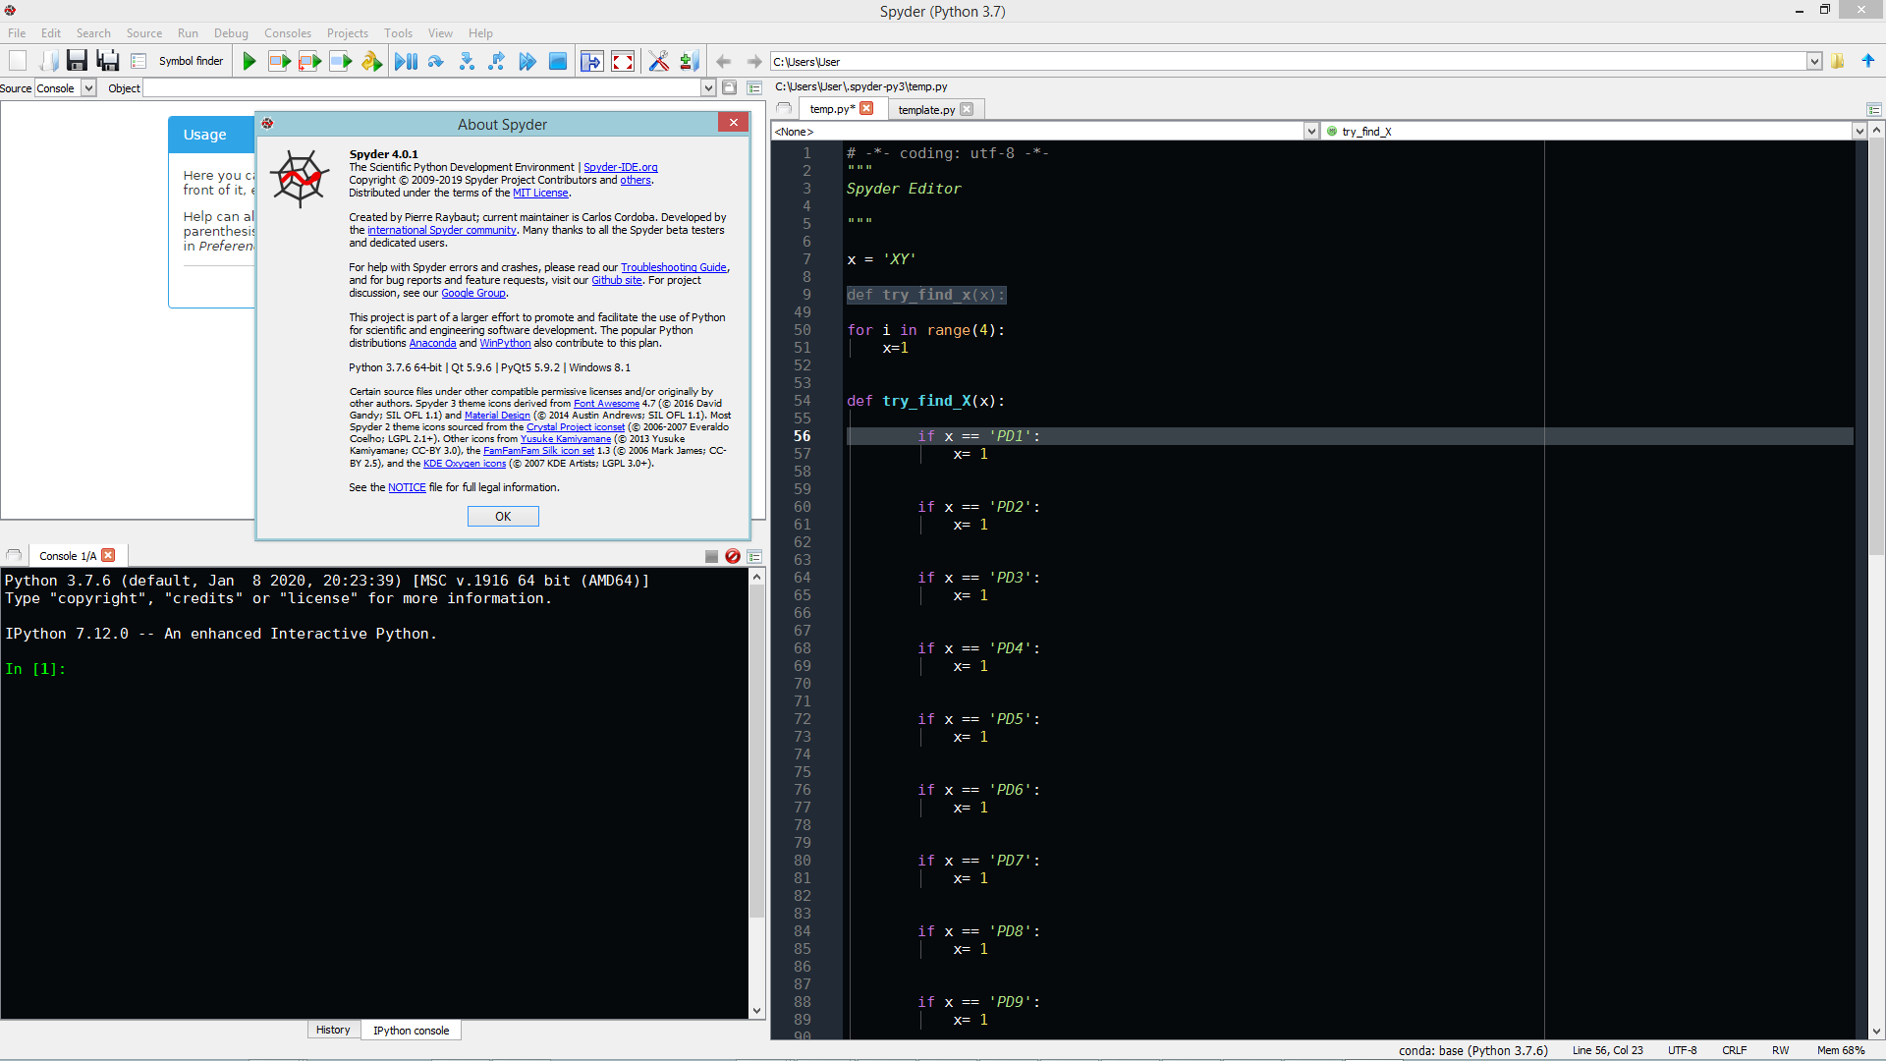Switch to the template.py tab
1886x1061 pixels.
tap(925, 109)
